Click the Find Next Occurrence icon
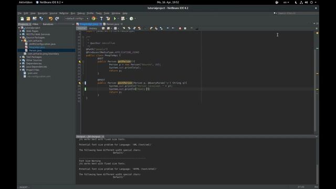This screenshot has height=189, width=336. coord(134,28)
